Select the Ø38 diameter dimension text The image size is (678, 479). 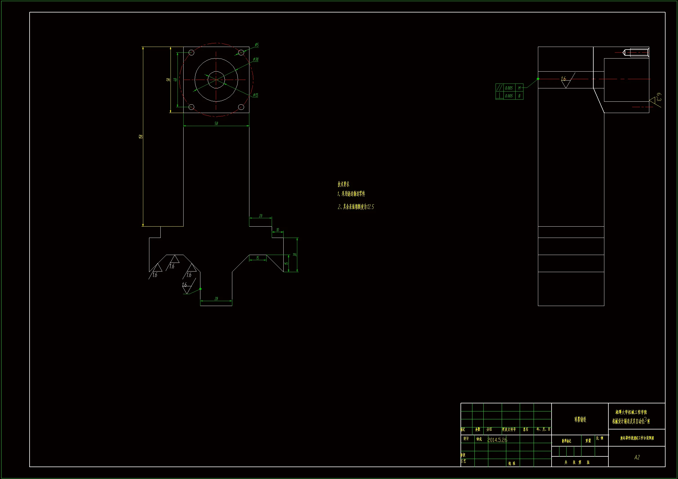click(x=255, y=59)
